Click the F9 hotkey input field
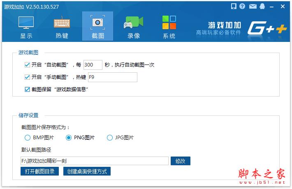 tap(112, 77)
